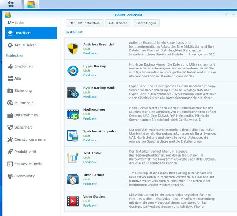Open the Antivirus Essential shield icon

(73, 49)
